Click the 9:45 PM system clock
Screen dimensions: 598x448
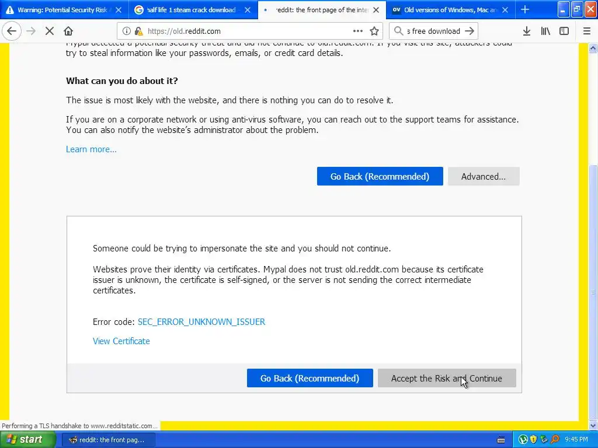(x=576, y=440)
